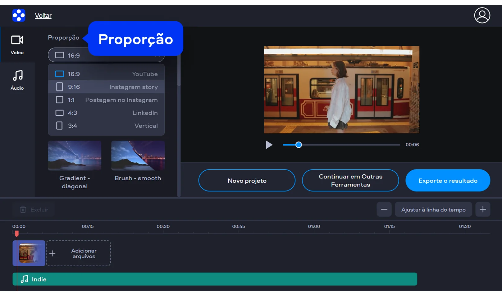Zoom out timeline with minus icon

pos(384,209)
